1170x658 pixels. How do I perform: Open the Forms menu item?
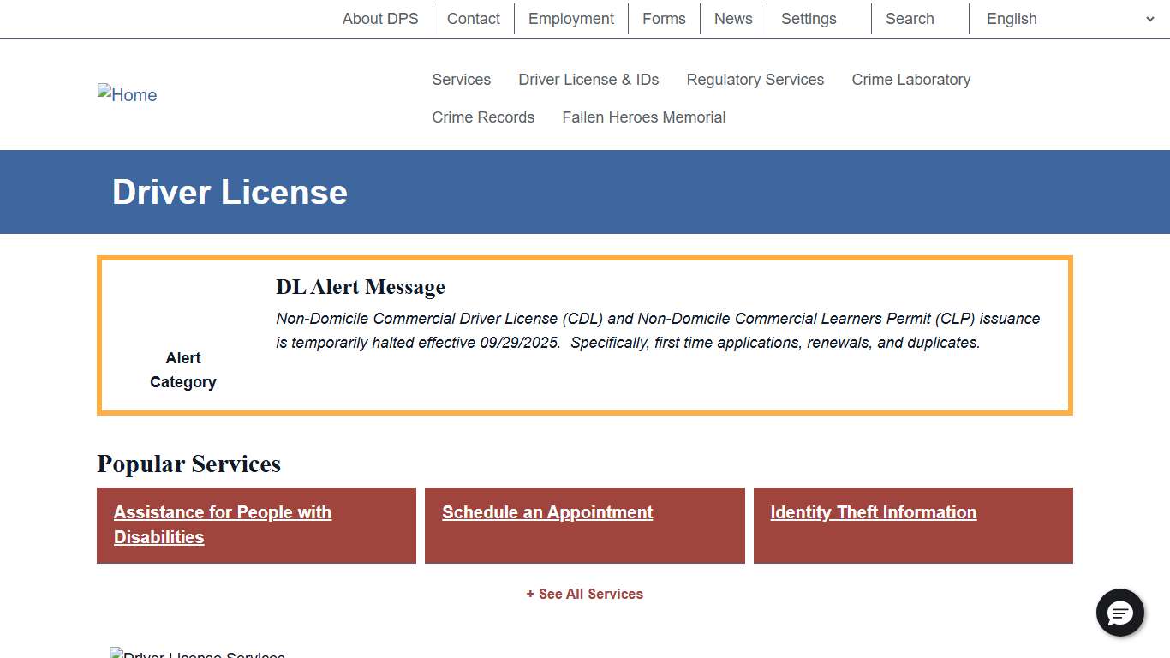tap(664, 18)
